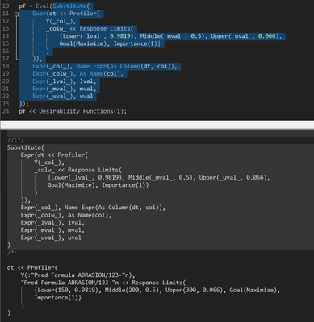Click 'uval' argument on editor line 22
314x322 pixels.
pos(86,96)
